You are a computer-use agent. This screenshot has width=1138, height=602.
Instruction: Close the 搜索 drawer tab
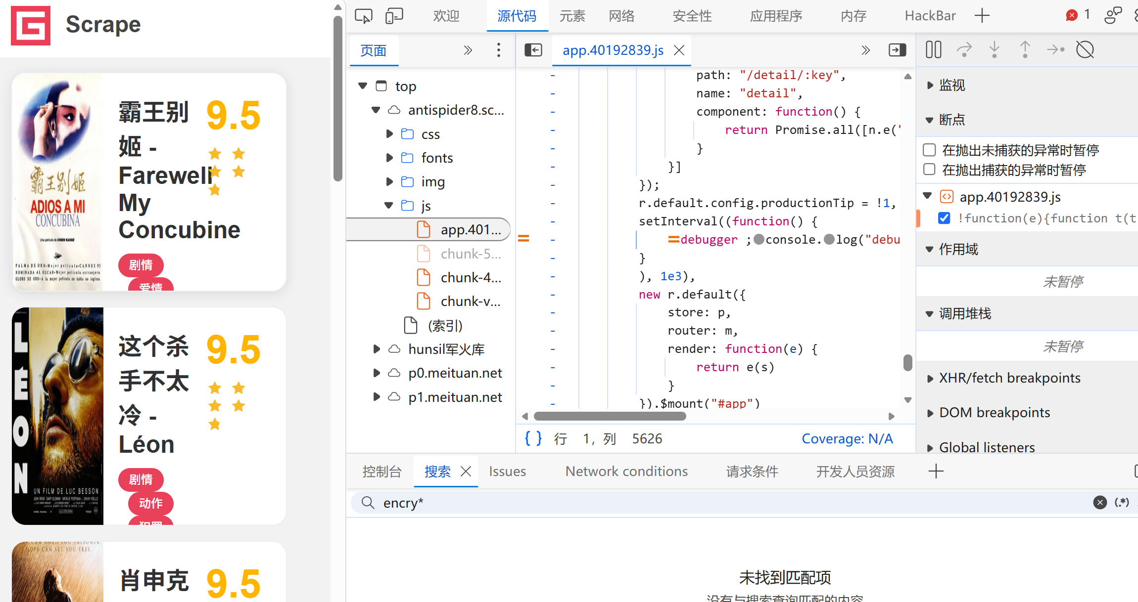(x=466, y=472)
